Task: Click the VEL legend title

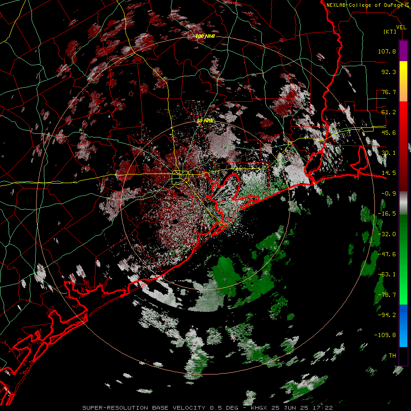Action: (x=401, y=27)
